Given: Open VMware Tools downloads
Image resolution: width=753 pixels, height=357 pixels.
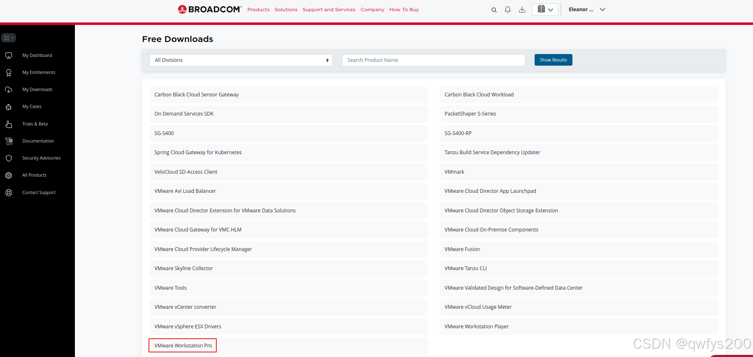Looking at the screenshot, I should (288, 288).
